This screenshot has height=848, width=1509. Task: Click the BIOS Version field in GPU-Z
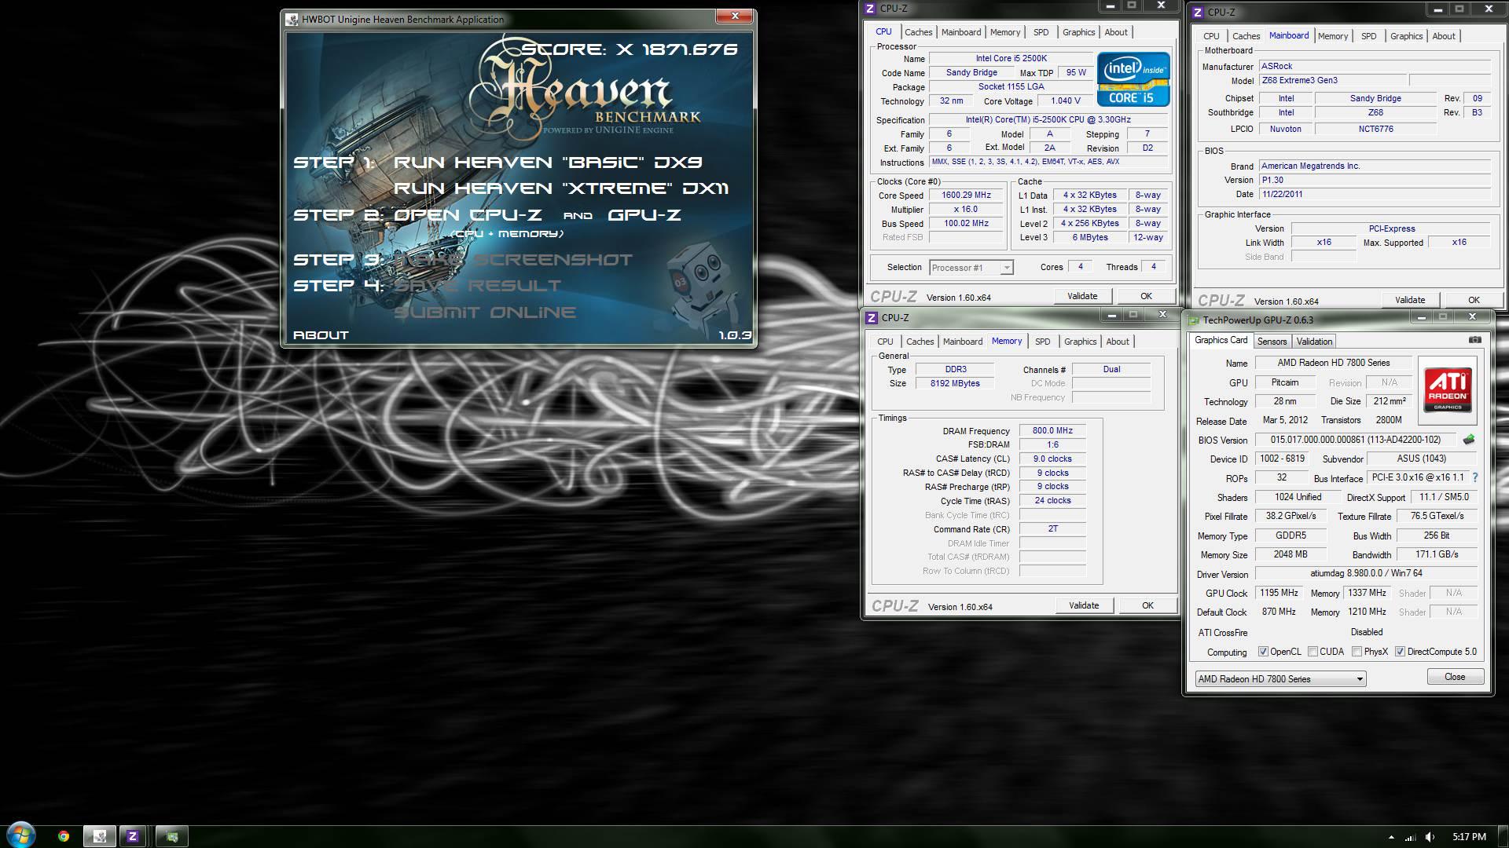1356,440
